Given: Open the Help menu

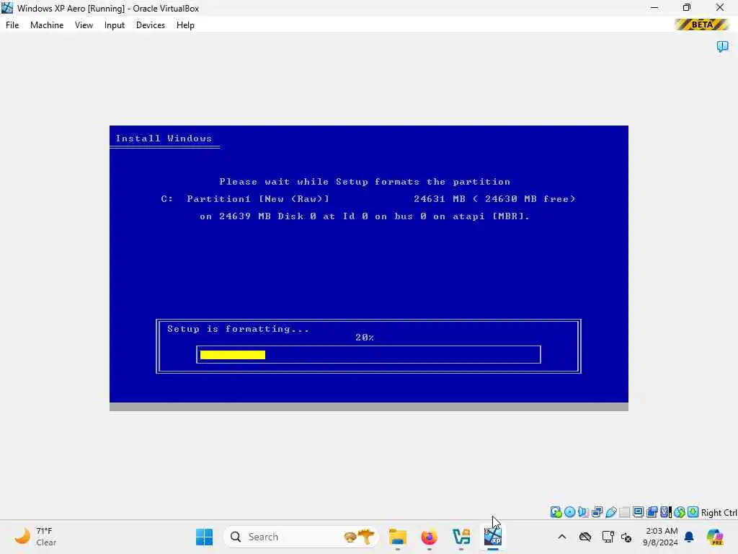Looking at the screenshot, I should [x=185, y=25].
